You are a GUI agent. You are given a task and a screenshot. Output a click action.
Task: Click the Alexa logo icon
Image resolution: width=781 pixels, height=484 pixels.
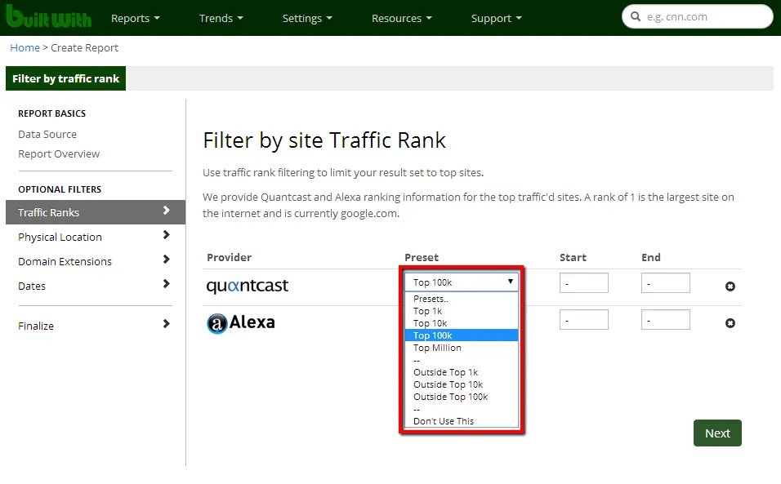[x=216, y=323]
